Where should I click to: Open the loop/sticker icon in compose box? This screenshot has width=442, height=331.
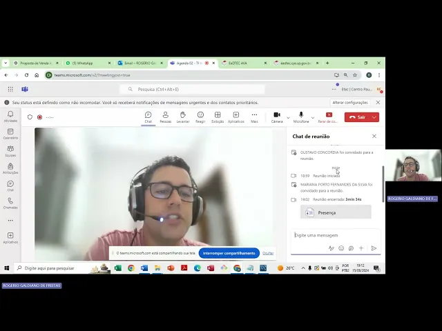(x=351, y=248)
